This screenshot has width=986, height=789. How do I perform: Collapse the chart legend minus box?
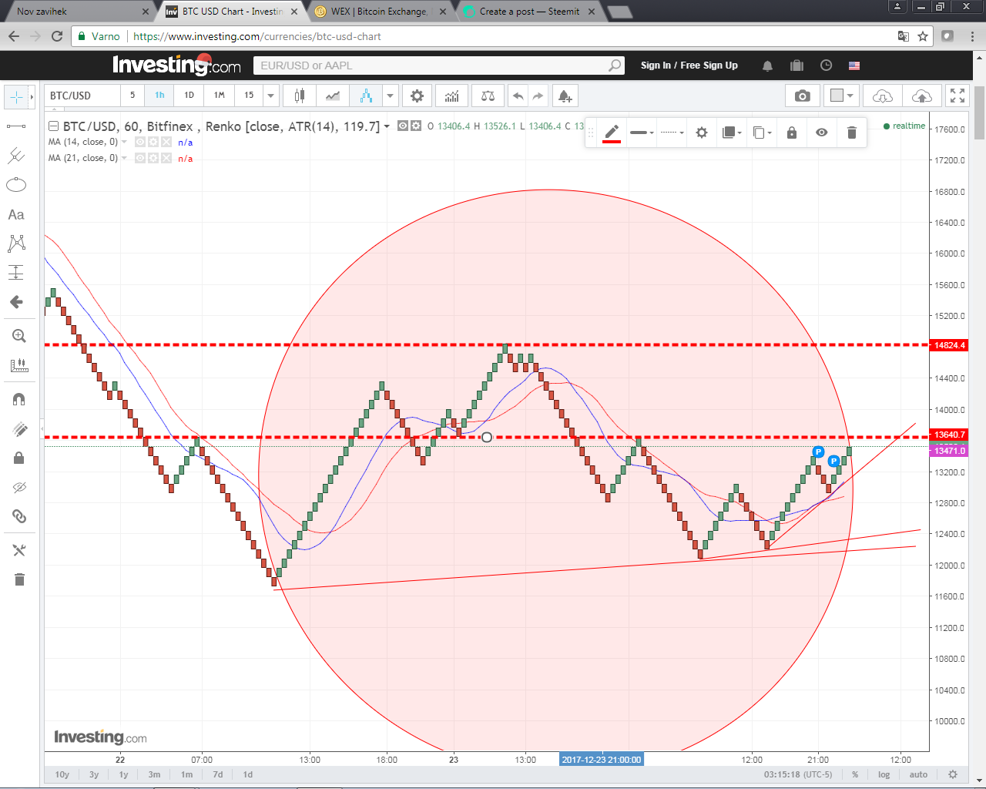[x=53, y=126]
